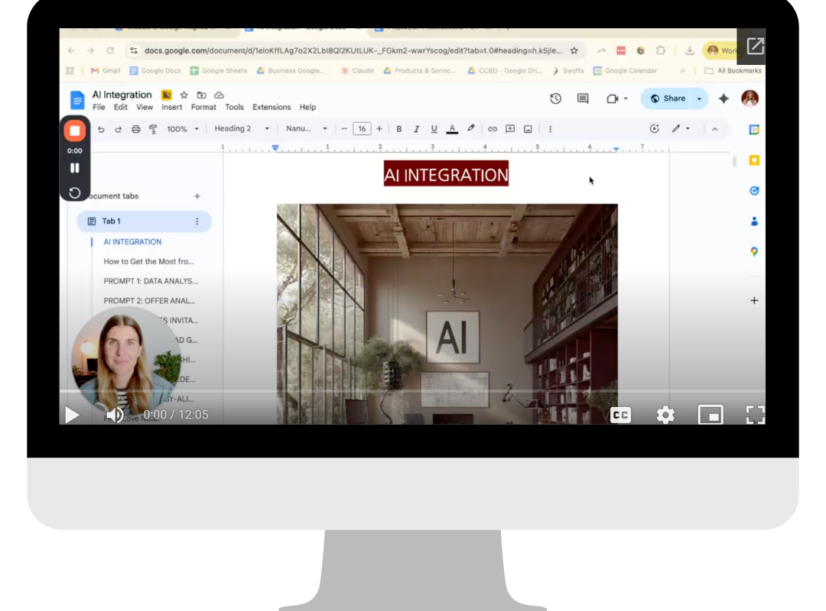Click the Share button
Image resolution: width=826 pixels, height=611 pixels.
click(x=668, y=99)
